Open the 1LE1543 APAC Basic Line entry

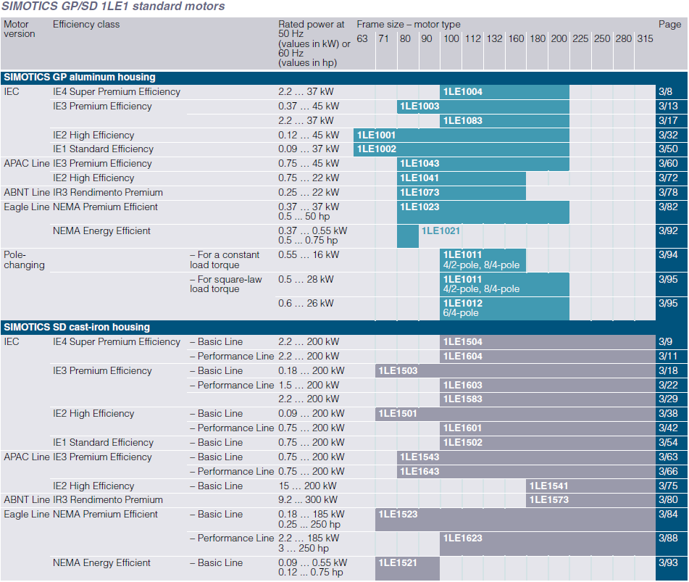tap(526, 457)
